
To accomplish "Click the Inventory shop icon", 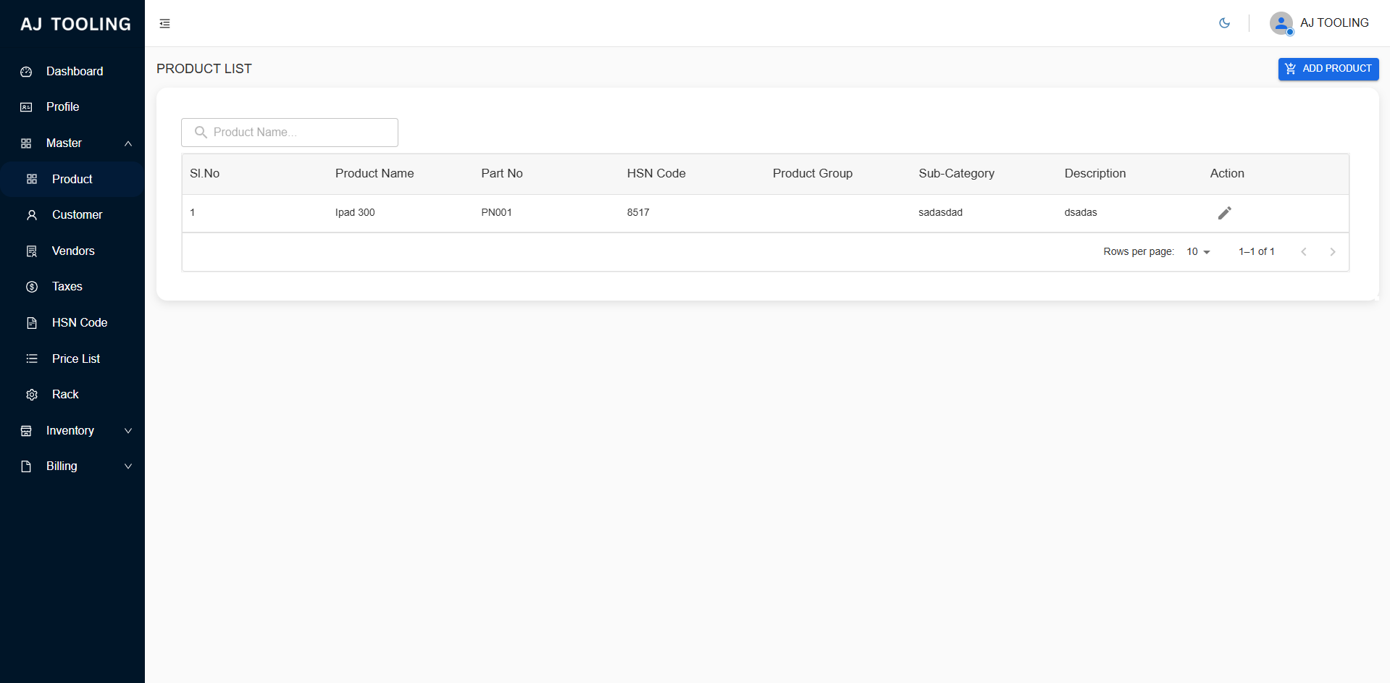I will 26,431.
